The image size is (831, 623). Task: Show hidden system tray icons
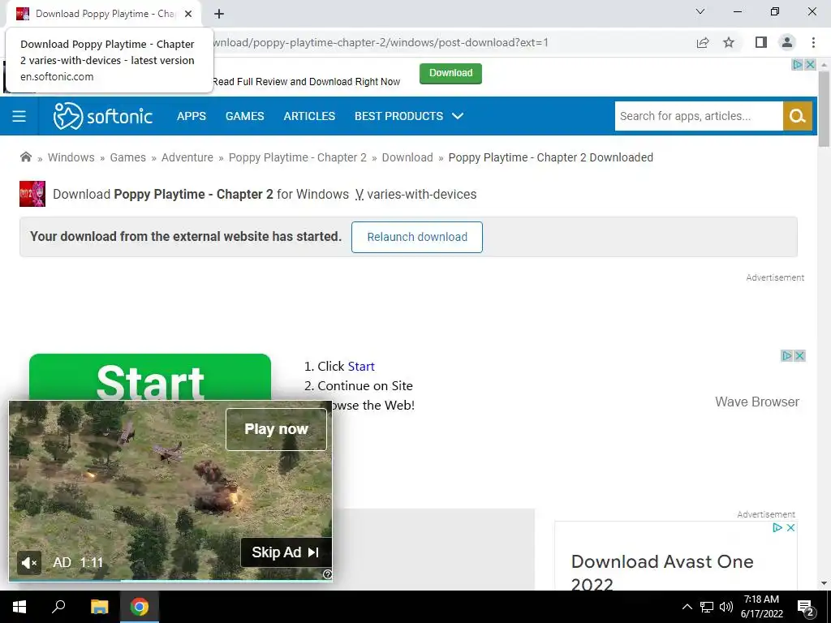click(687, 607)
